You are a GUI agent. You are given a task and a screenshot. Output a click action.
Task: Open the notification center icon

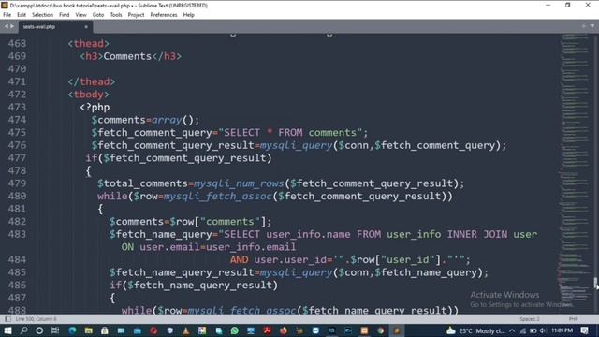pos(584,330)
